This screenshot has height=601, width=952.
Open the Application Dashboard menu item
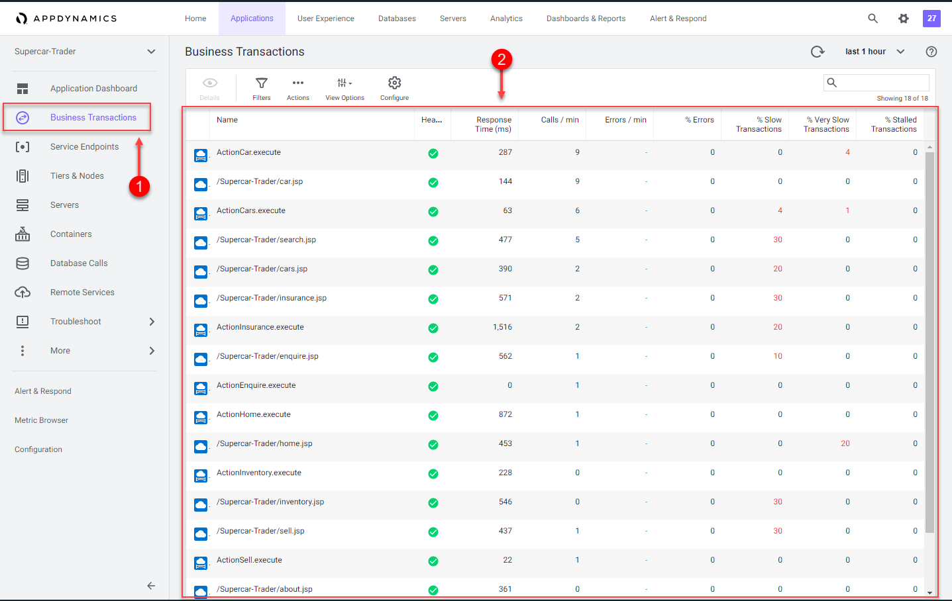click(93, 89)
